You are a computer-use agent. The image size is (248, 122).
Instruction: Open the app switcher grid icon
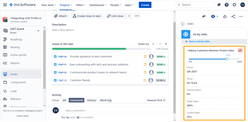[x=5, y=5]
